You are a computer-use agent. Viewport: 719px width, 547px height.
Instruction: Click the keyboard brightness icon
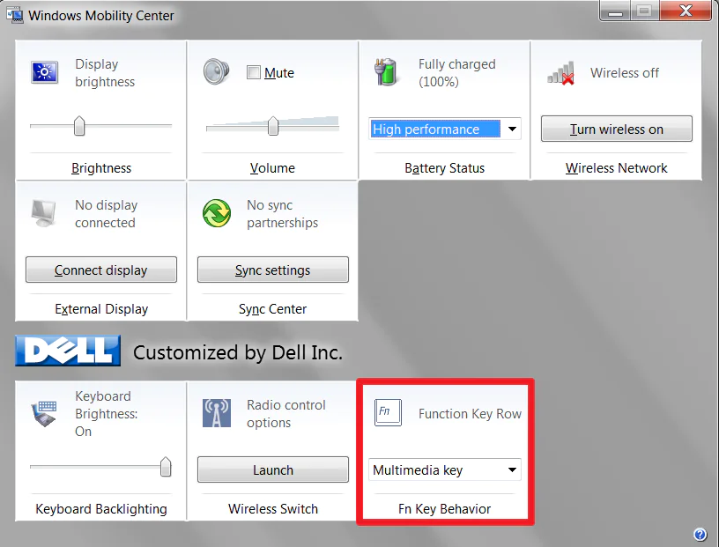point(44,412)
